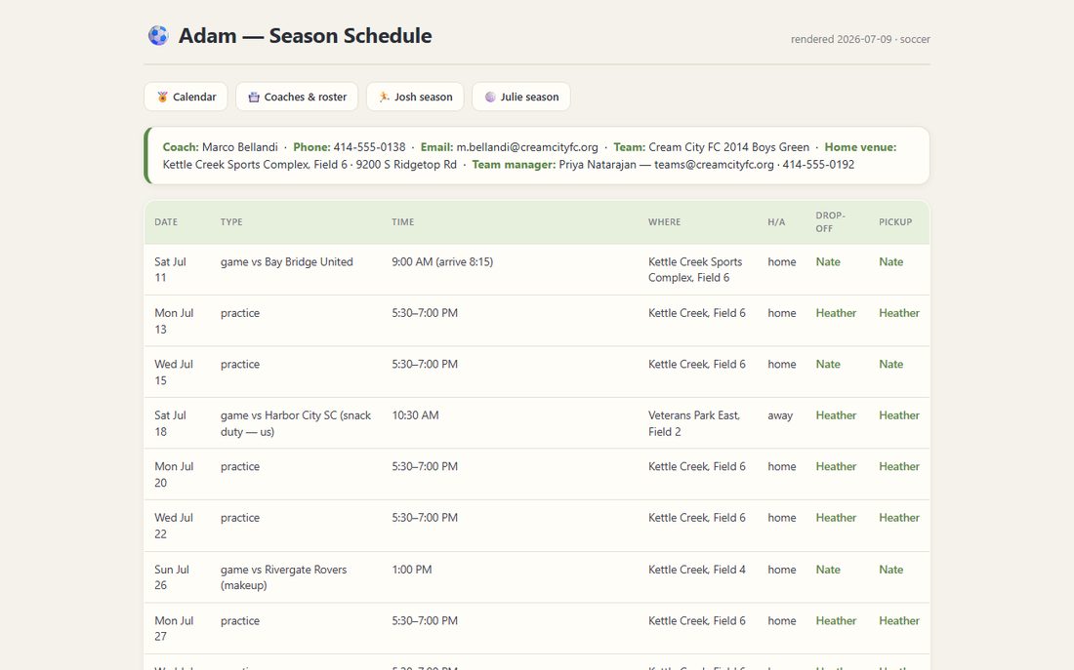Click the Heather drop-off for Mon Jul 27

(836, 620)
